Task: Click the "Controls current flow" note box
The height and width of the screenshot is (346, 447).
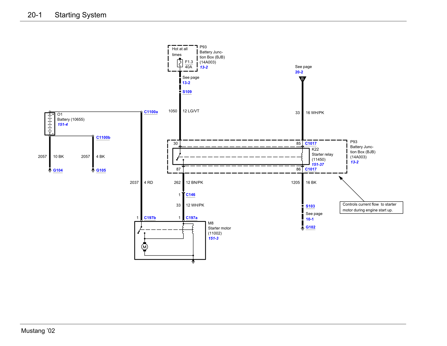Action: 371,207
